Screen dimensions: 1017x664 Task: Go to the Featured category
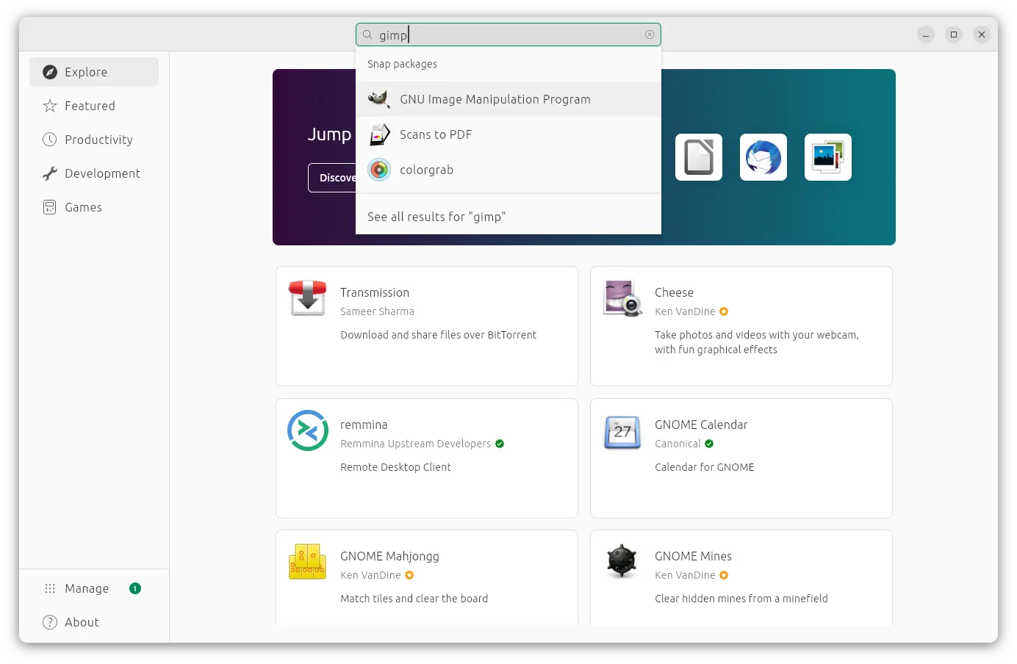tap(94, 106)
